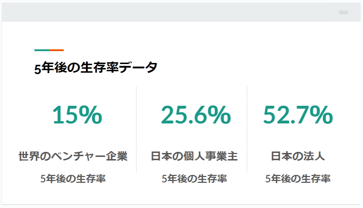Click the teal accent line above the heading
Screen dimensions: 363x208
(42, 50)
